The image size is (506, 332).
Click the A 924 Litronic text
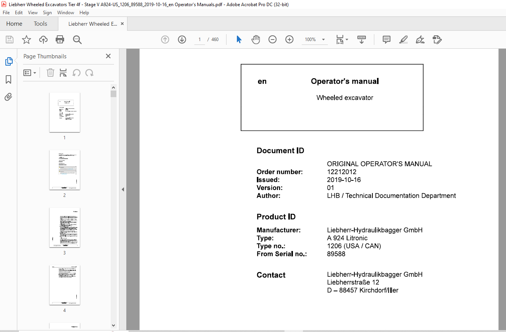pyautogui.click(x=347, y=238)
